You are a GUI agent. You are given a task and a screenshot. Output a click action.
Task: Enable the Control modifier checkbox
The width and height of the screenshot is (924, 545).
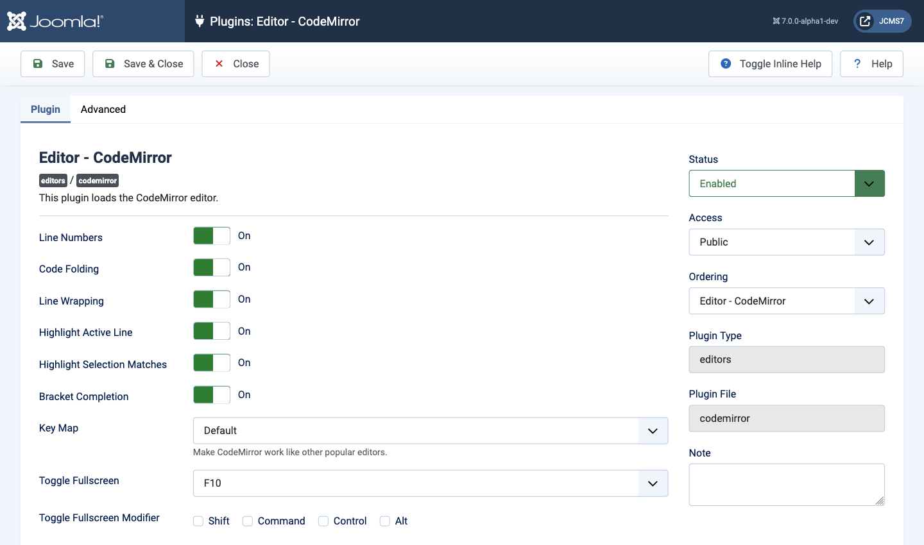click(x=323, y=521)
